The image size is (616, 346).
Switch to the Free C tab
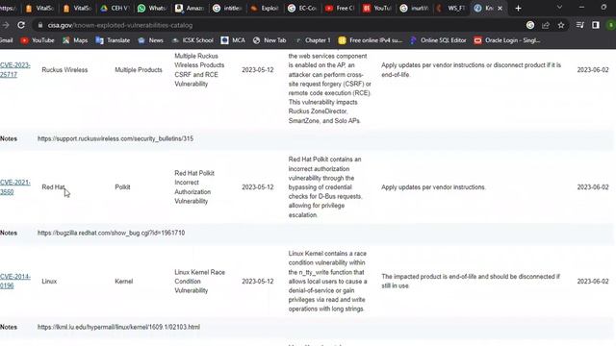click(x=340, y=8)
